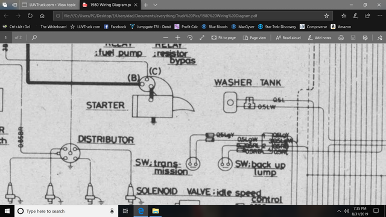386x217 pixels.
Task: Set these tabs aside
Action: [x=14, y=5]
